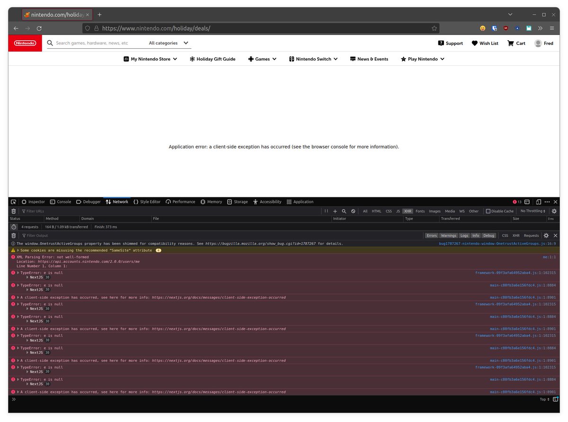
Task: Open the No Throttling dropdown
Action: tap(533, 211)
